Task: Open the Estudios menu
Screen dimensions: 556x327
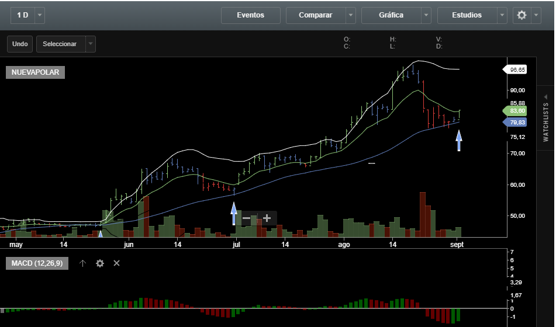Action: click(467, 15)
